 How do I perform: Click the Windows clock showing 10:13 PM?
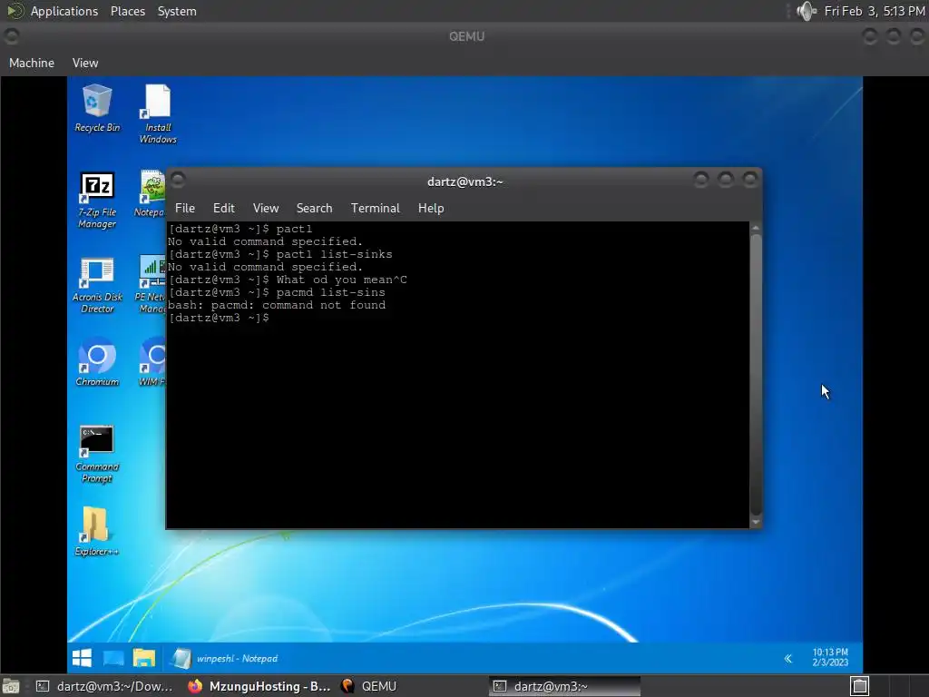point(830,657)
